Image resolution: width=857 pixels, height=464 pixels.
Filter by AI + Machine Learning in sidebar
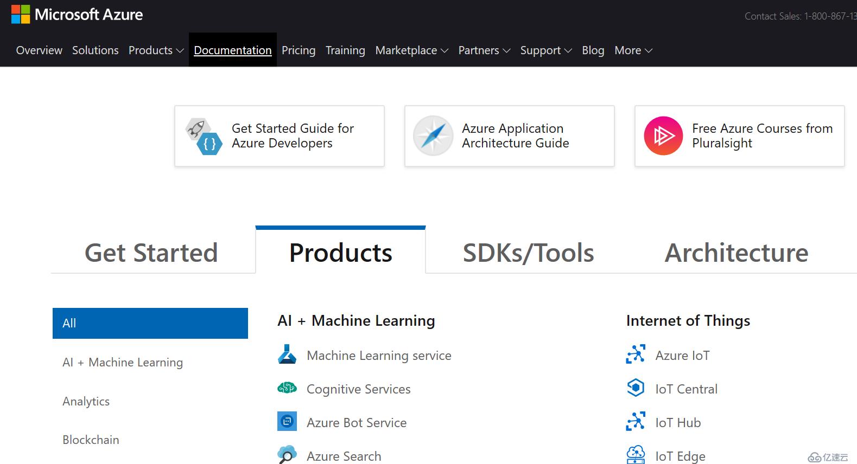click(123, 362)
